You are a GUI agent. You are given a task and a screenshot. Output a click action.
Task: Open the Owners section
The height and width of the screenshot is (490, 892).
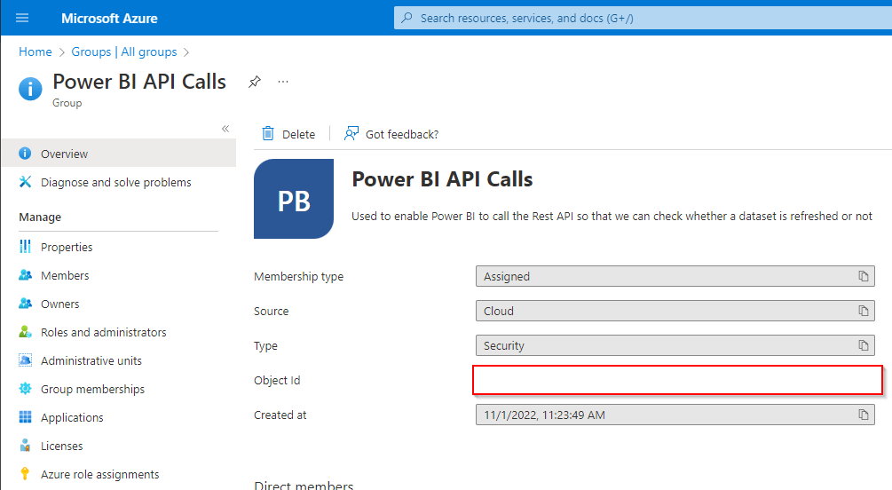tap(59, 304)
